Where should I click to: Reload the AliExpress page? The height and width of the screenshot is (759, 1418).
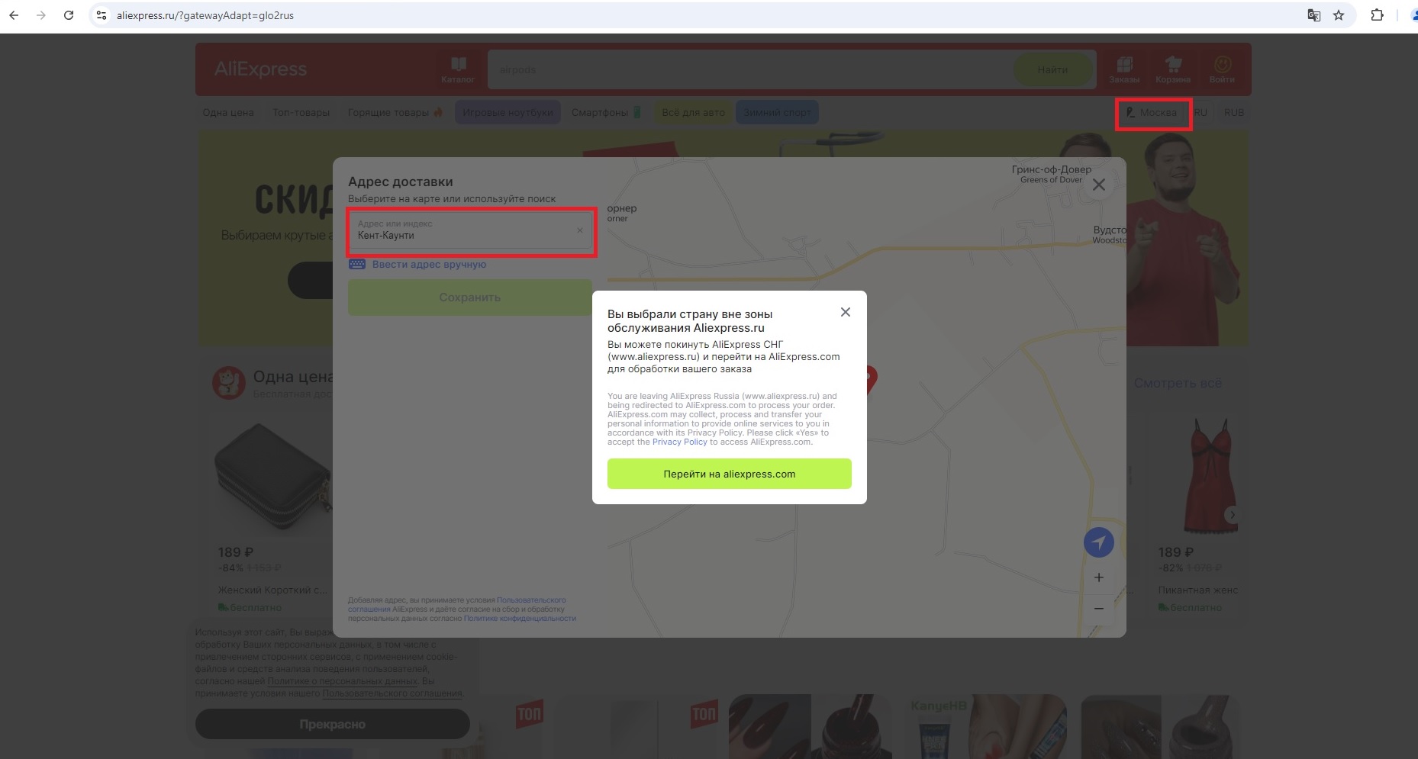pyautogui.click(x=69, y=15)
